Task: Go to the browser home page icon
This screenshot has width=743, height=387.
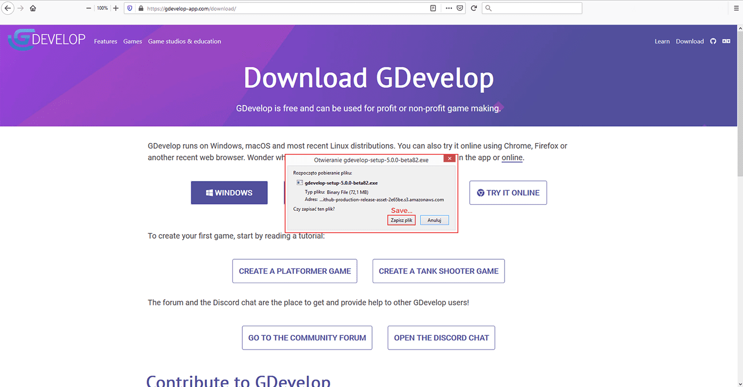Action: [x=33, y=8]
